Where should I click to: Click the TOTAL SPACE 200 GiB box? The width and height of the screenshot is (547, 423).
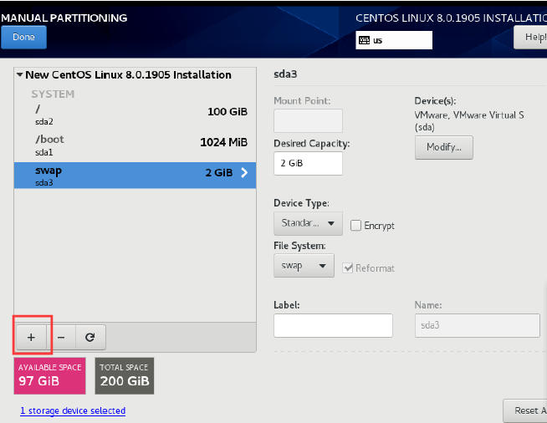coord(125,376)
